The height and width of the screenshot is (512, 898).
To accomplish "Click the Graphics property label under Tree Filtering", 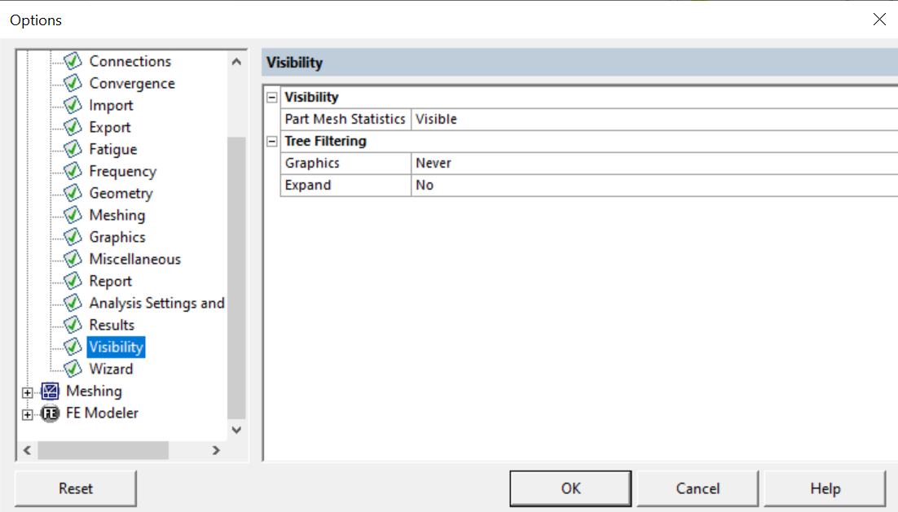I will (x=346, y=163).
